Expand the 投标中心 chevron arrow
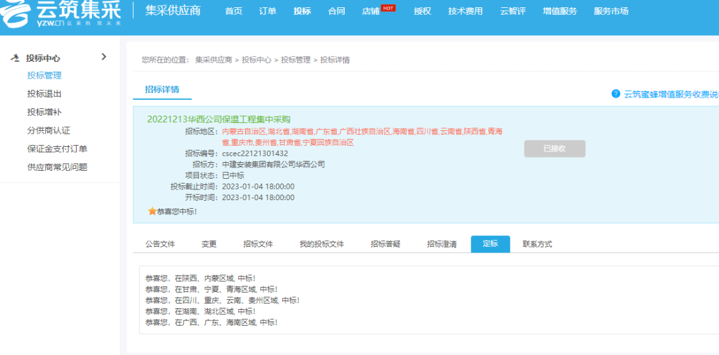719x355 pixels. pos(103,57)
